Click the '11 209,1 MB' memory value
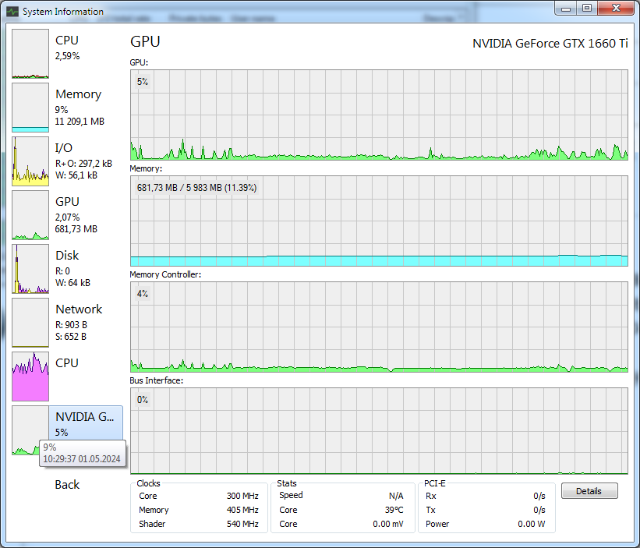Viewport: 640px width, 548px height. pyautogui.click(x=80, y=122)
